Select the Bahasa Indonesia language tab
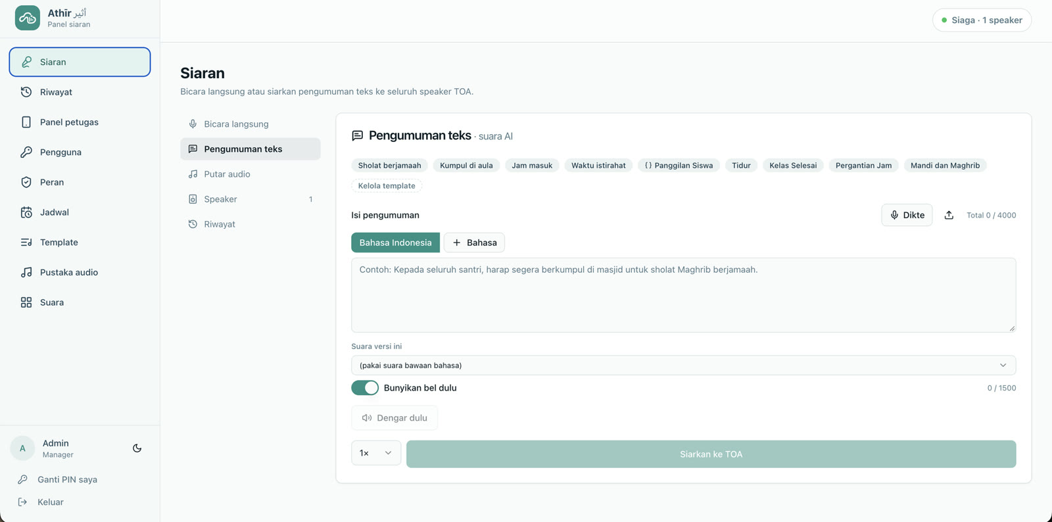The image size is (1052, 522). tap(395, 243)
